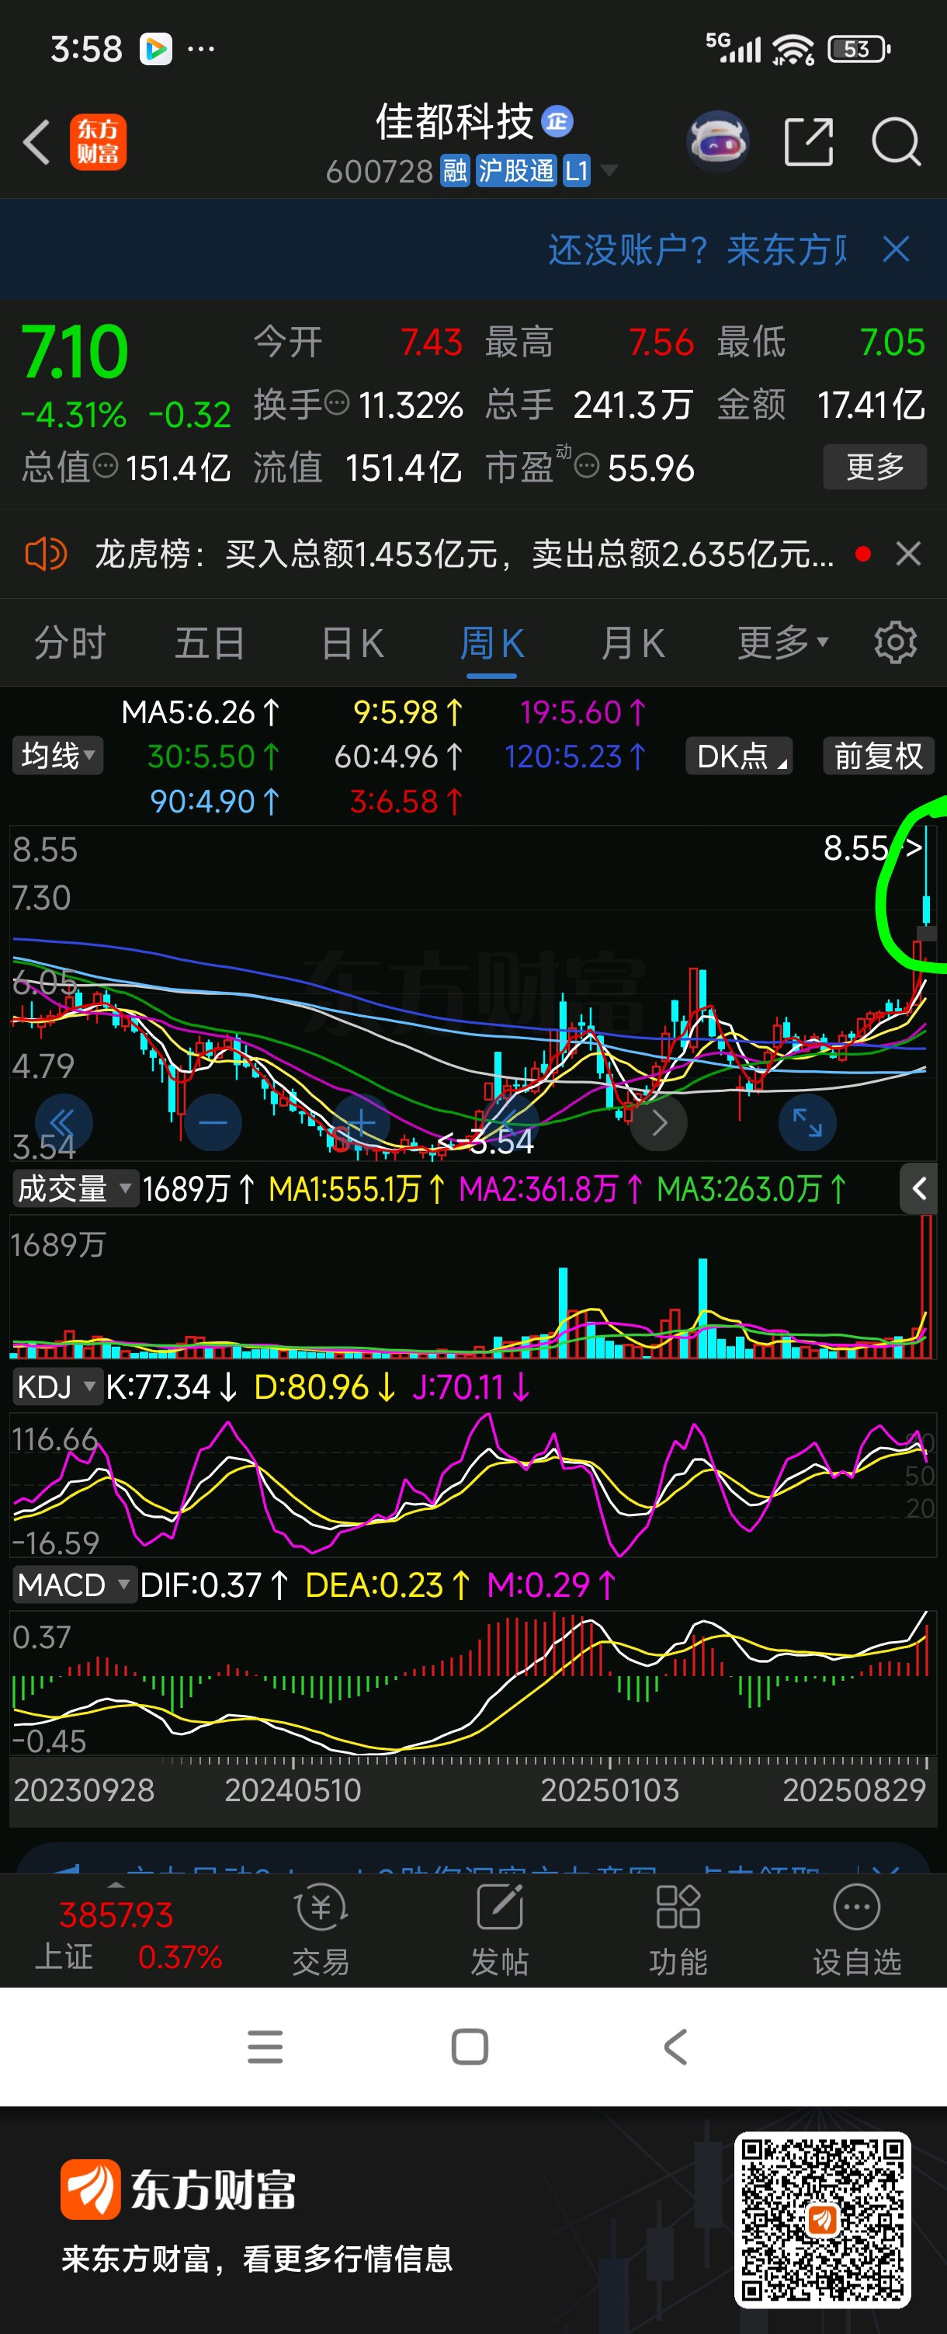Tap the speaker announcement icon
Image resolution: width=947 pixels, height=2334 pixels.
point(45,554)
